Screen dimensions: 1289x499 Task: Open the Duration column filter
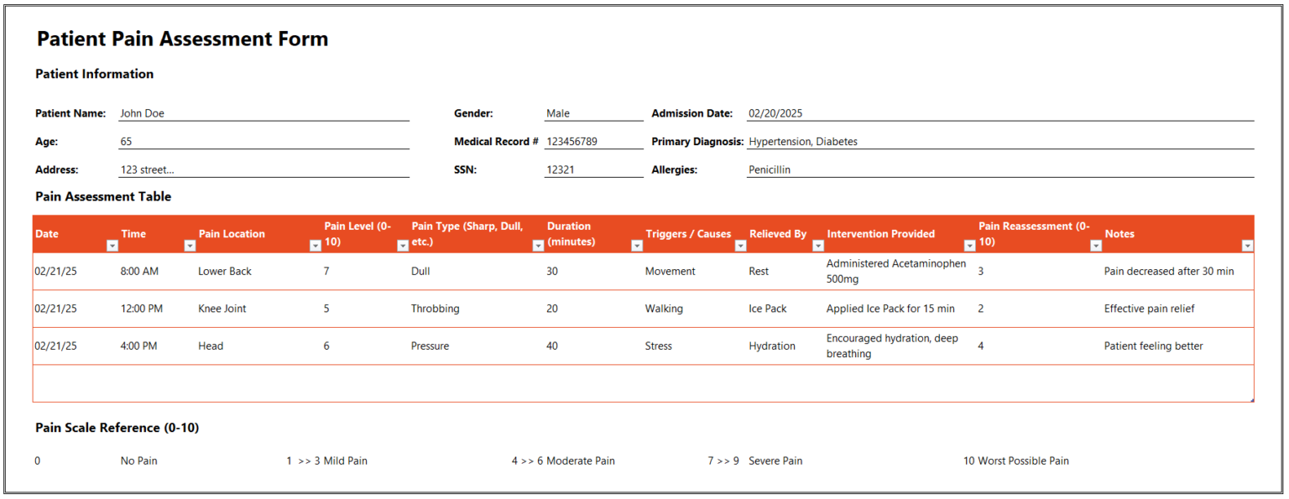635,246
